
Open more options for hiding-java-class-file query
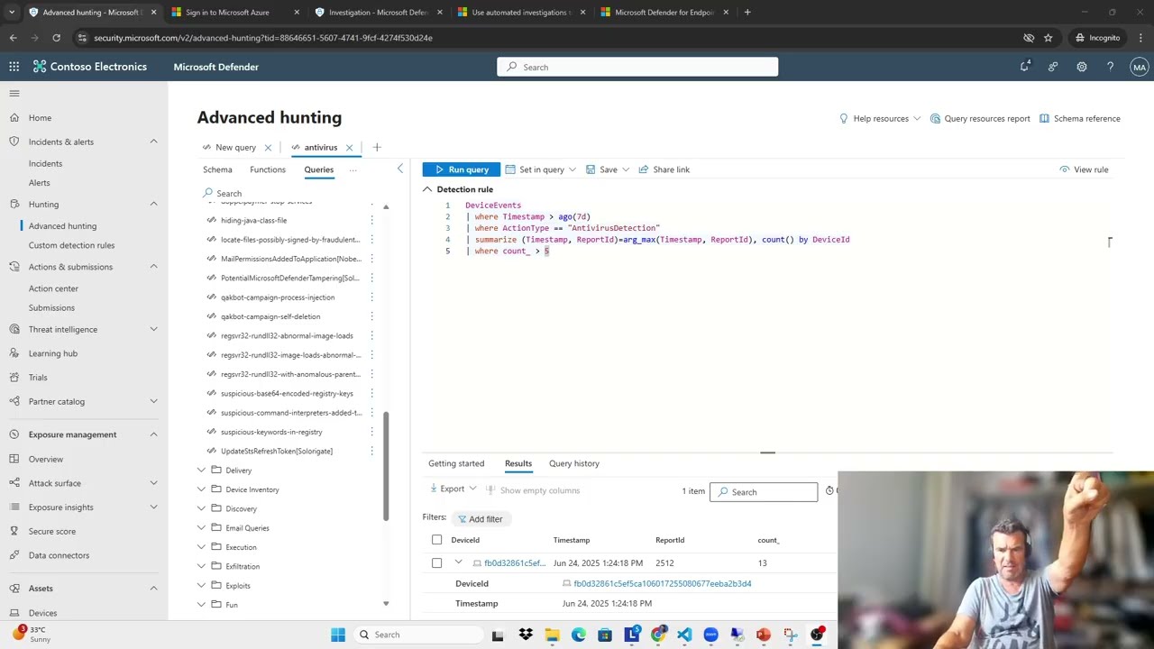371,220
